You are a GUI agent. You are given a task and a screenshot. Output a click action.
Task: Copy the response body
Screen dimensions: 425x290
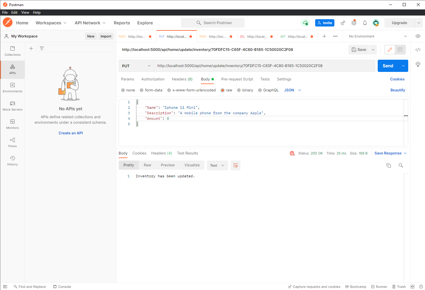pyautogui.click(x=389, y=165)
